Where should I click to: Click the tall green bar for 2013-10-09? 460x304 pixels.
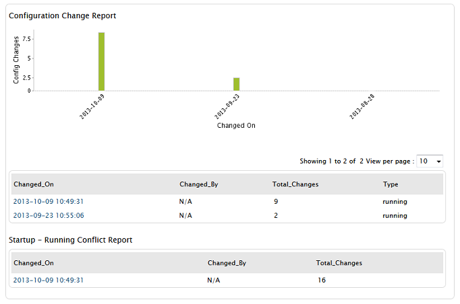click(101, 61)
